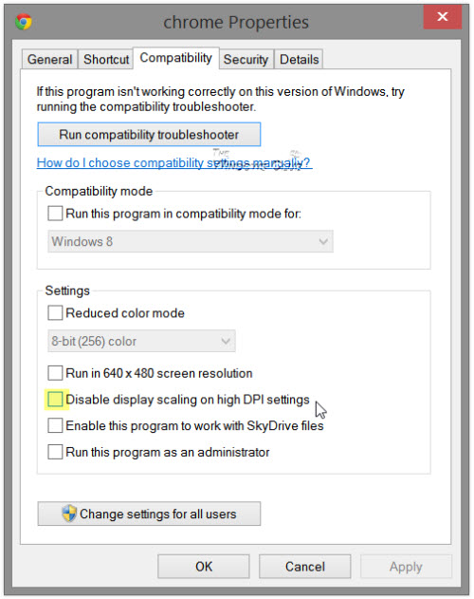Click Change settings for all users
Image resolution: width=474 pixels, height=599 pixels.
point(149,514)
